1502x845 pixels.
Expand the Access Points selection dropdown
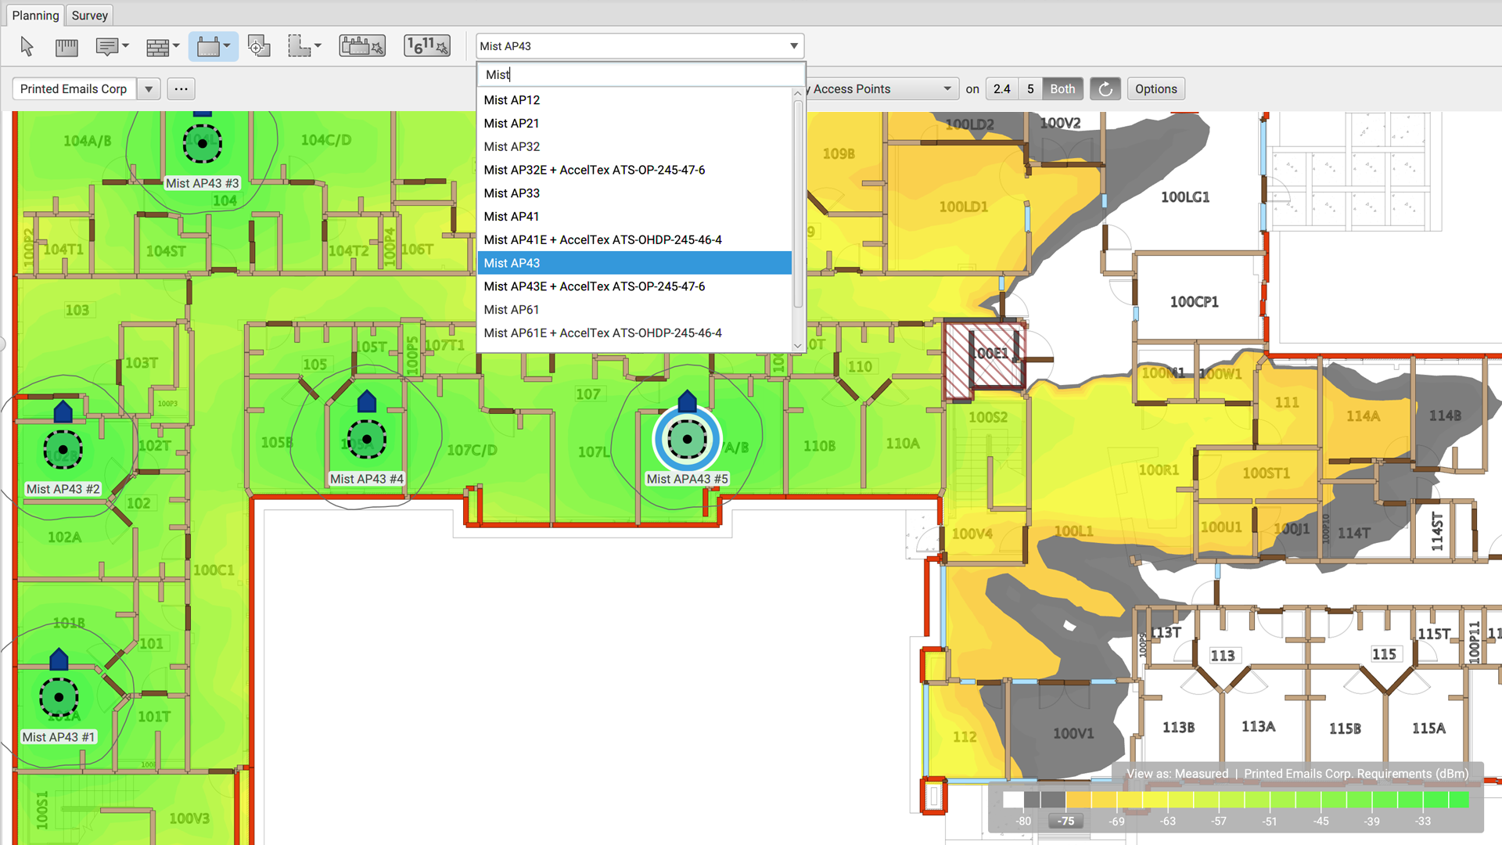coord(947,89)
